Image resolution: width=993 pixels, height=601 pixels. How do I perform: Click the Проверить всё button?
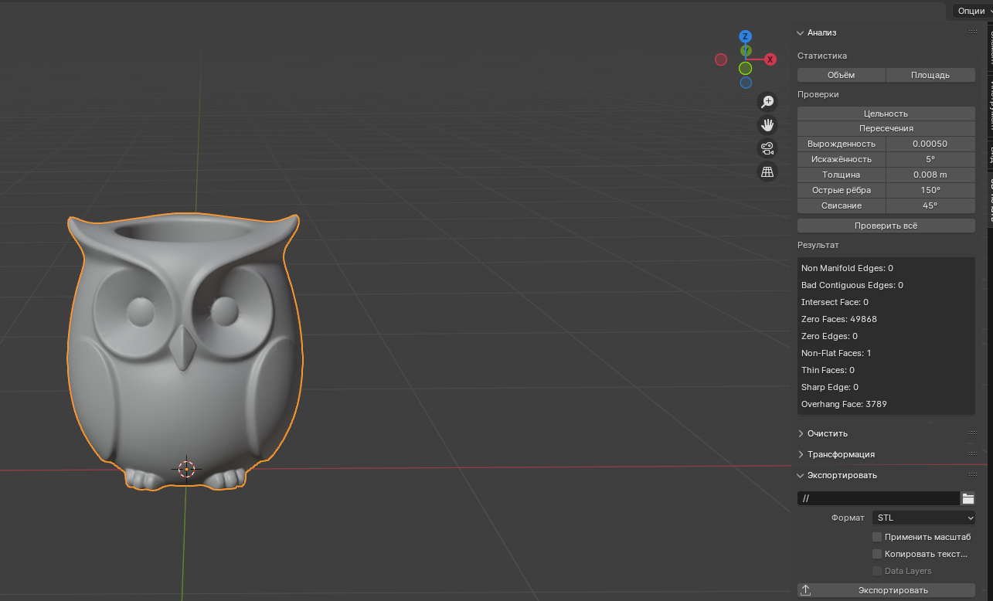click(886, 226)
